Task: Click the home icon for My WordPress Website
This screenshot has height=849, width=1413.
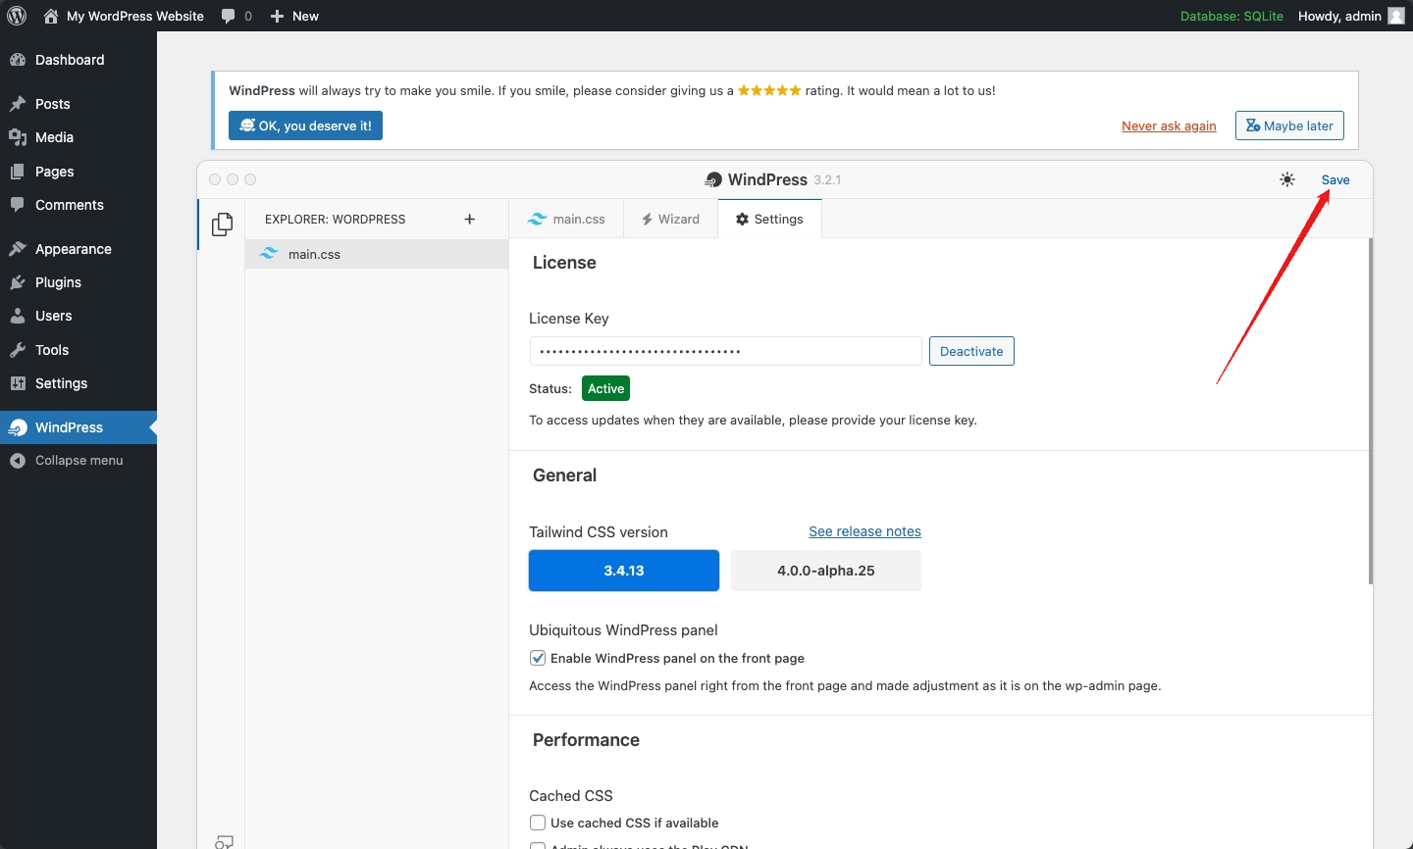Action: [51, 16]
